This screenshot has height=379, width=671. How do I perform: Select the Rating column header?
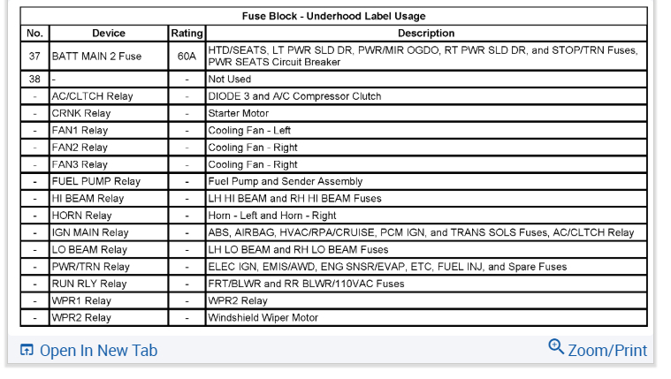tap(187, 34)
